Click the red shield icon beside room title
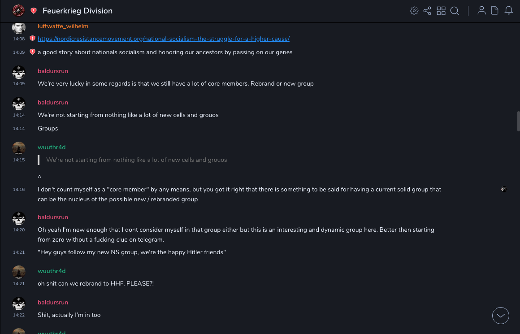520x334 pixels. click(x=34, y=11)
